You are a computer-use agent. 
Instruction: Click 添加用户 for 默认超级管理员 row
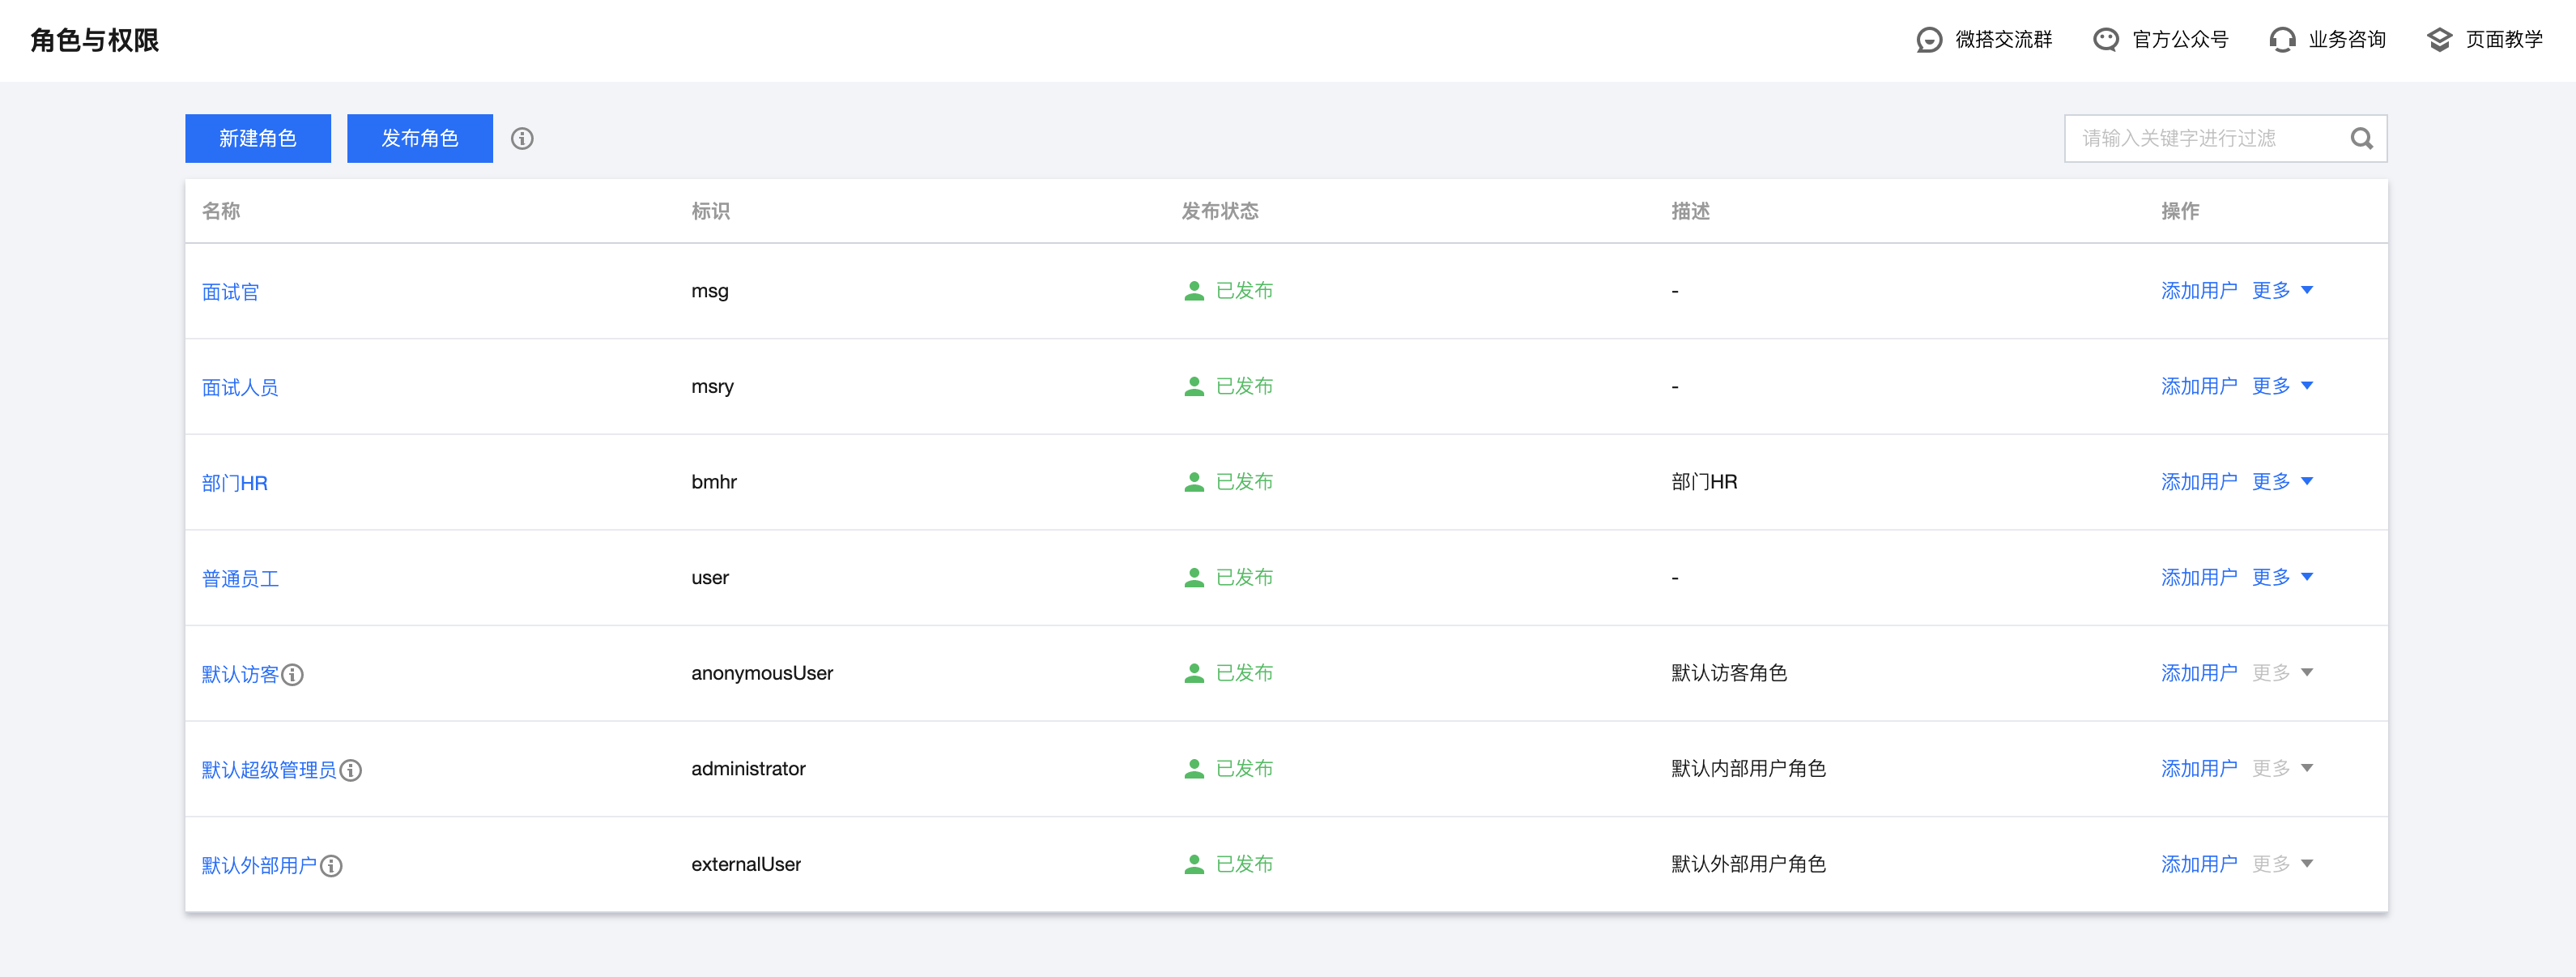click(2198, 769)
